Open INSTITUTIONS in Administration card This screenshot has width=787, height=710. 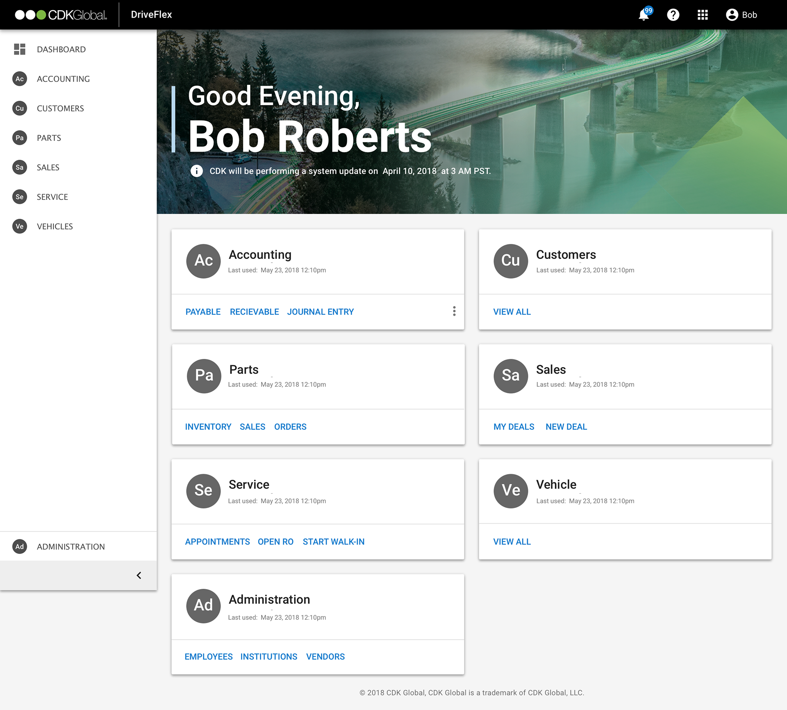pyautogui.click(x=268, y=657)
